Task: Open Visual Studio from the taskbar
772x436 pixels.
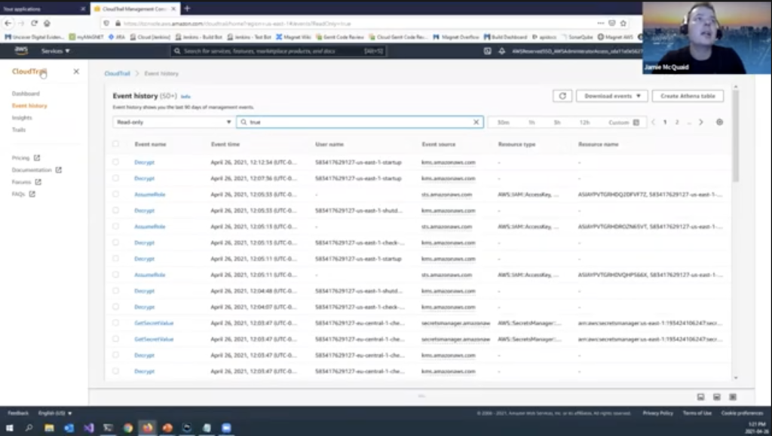Action: click(x=89, y=428)
